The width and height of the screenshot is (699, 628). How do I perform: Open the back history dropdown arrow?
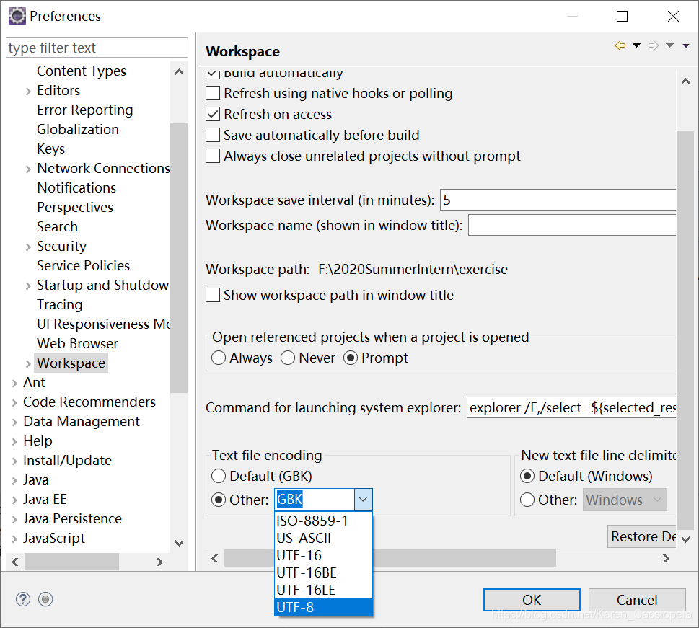636,45
